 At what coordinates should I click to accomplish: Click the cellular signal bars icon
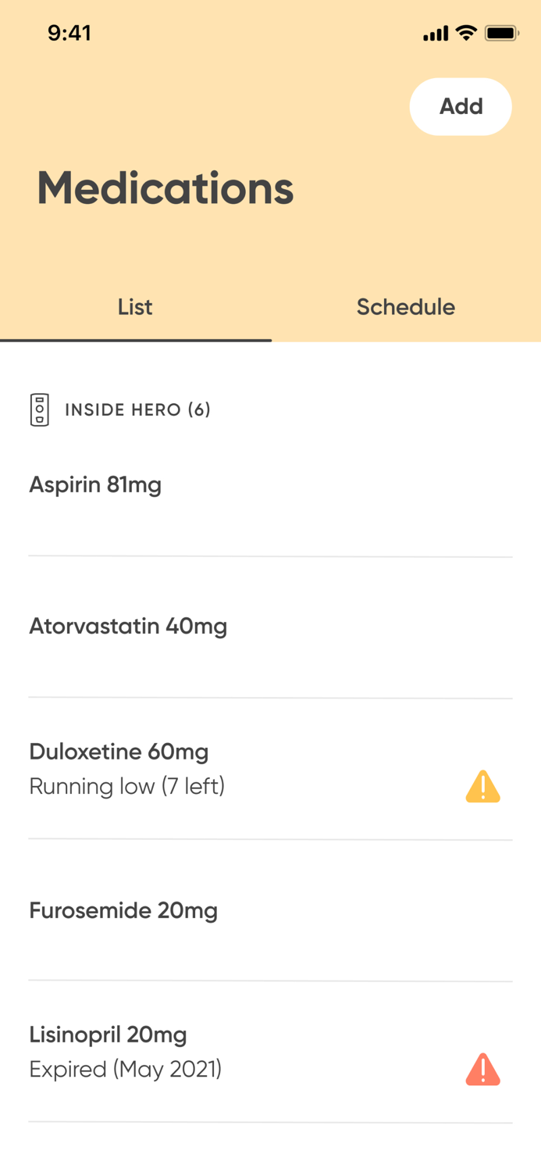(436, 33)
